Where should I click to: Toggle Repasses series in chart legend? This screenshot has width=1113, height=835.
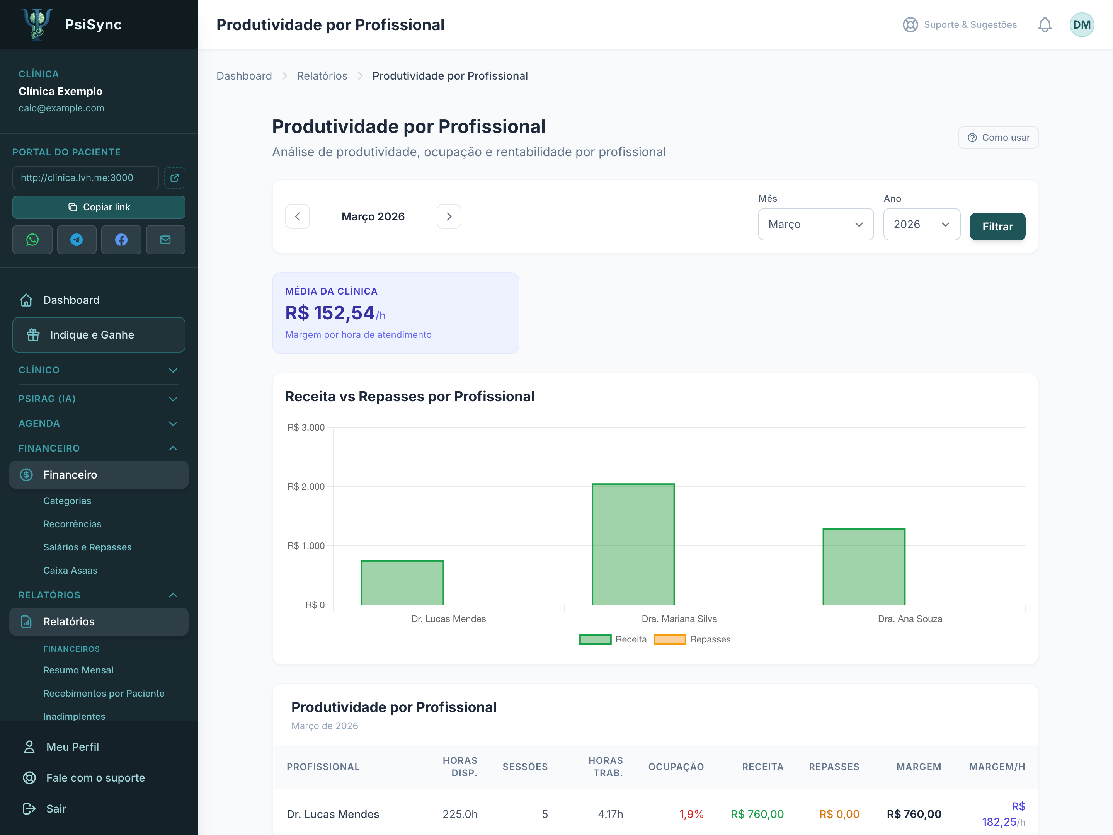tap(692, 639)
